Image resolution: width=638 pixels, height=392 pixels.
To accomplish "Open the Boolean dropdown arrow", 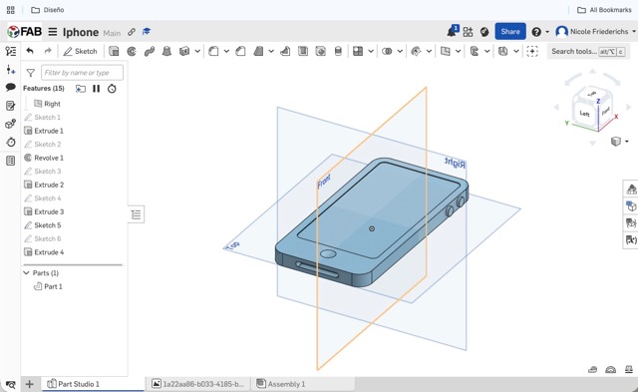I will pos(400,51).
